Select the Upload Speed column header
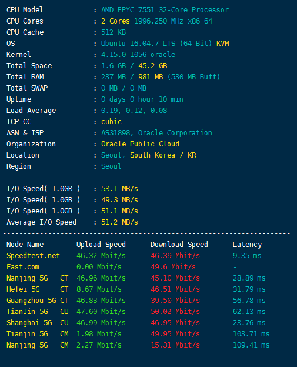This screenshot has height=367, width=297. (101, 245)
